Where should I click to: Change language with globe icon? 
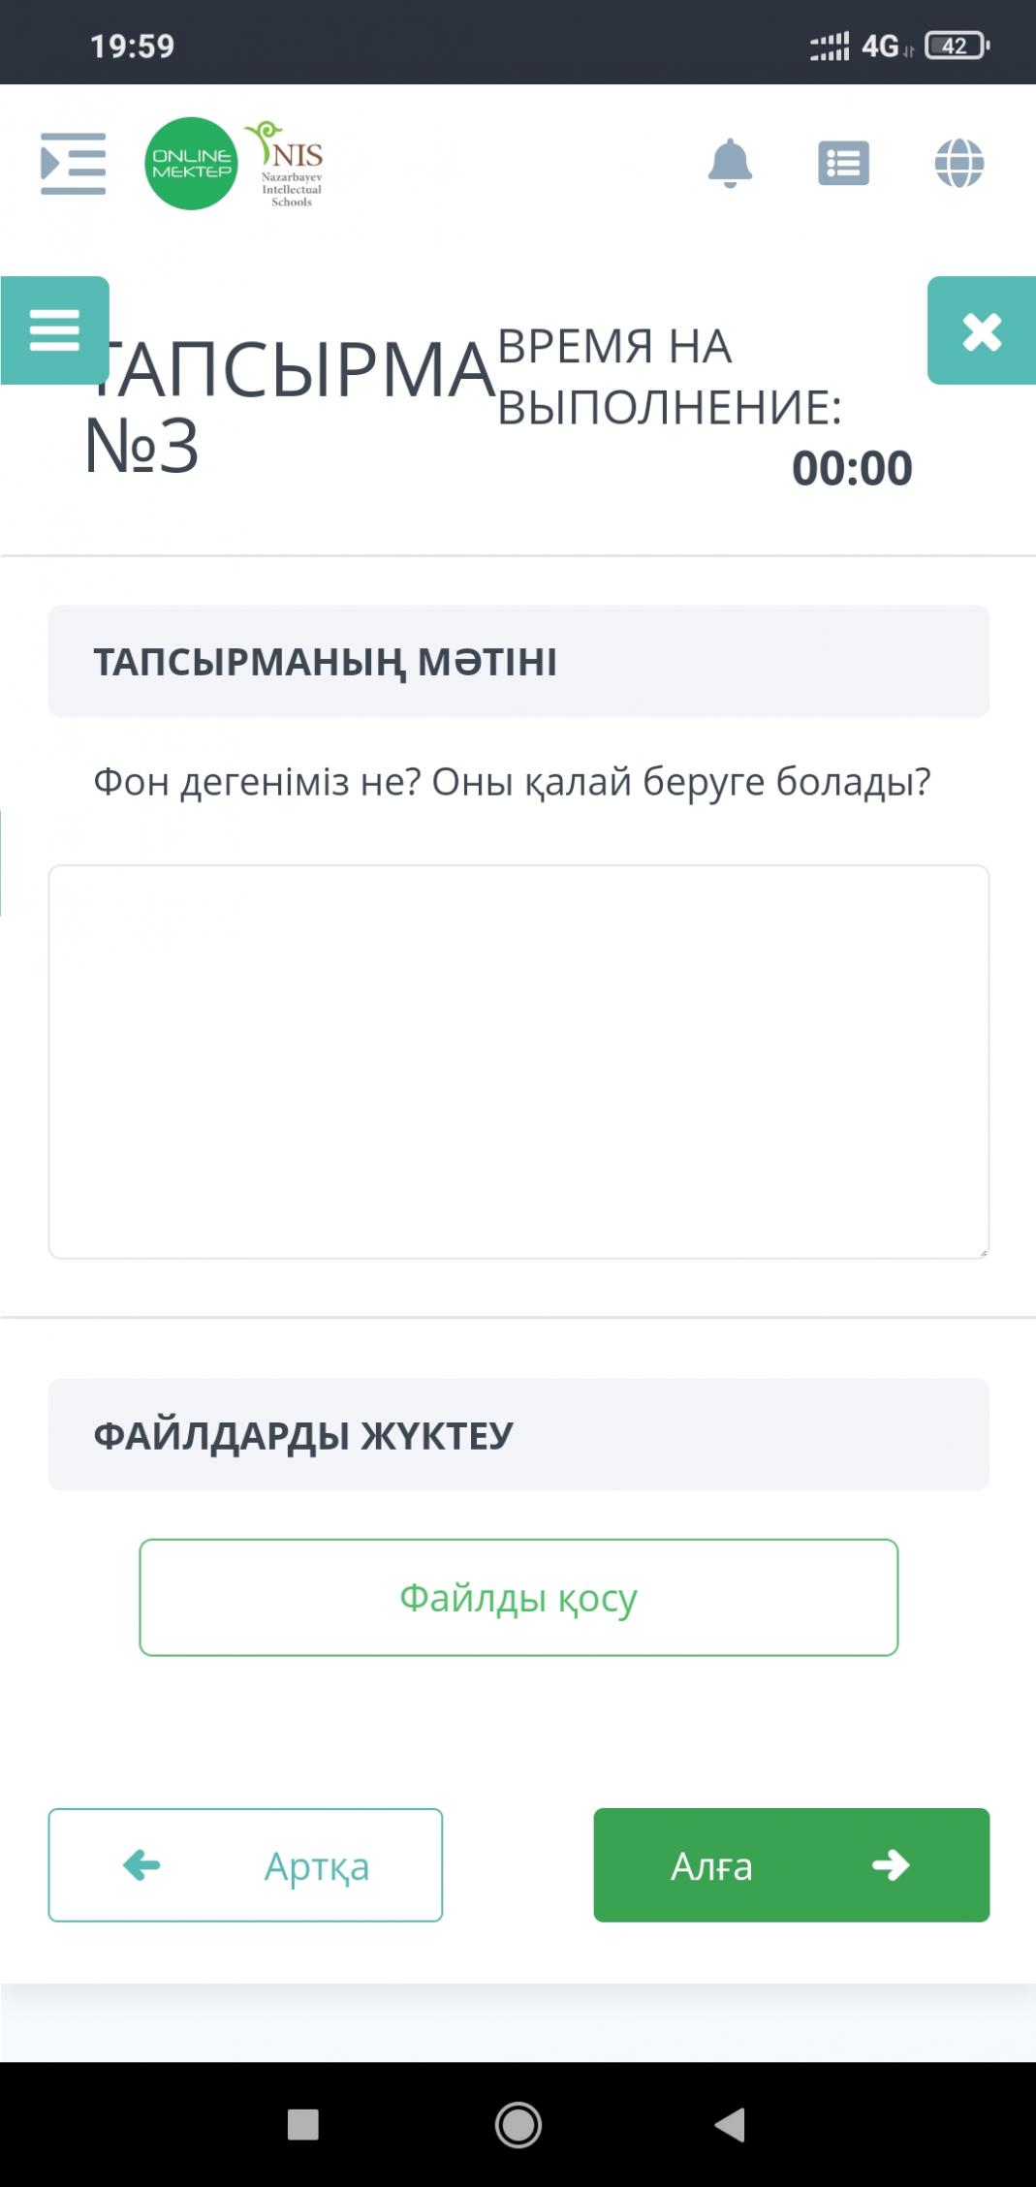958,164
